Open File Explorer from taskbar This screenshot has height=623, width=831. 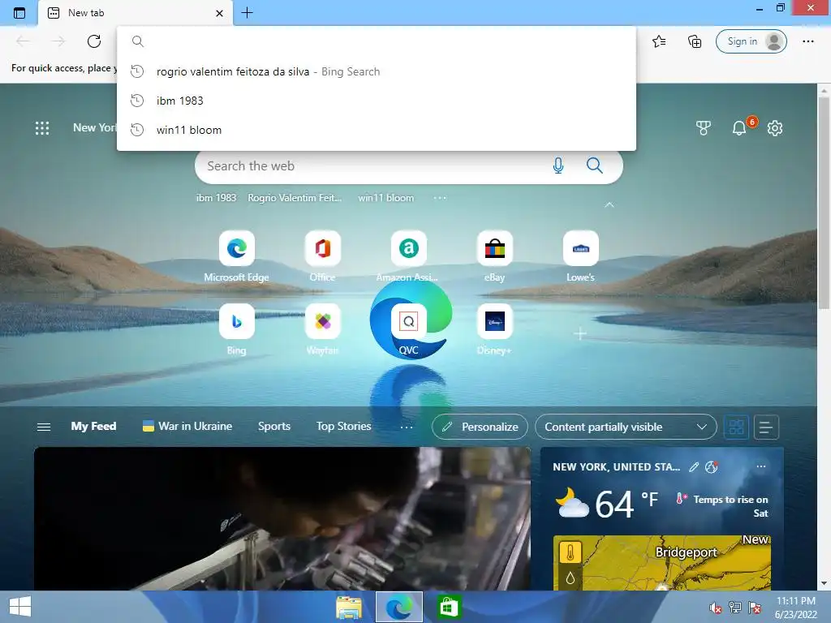(x=349, y=607)
